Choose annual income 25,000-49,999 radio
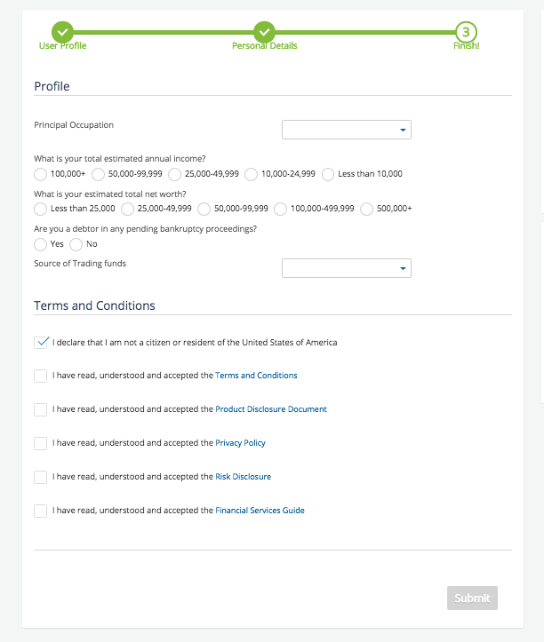This screenshot has height=642, width=544. pyautogui.click(x=174, y=174)
